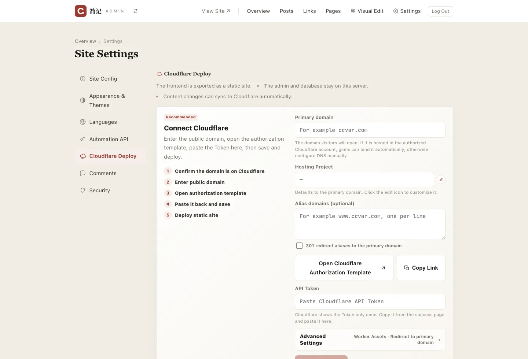Click the half-circle Appearance icon
Viewport: 528px width, 359px height.
(82, 100)
